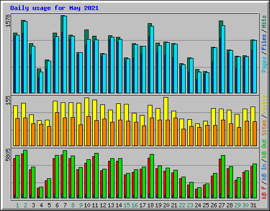Click the 'Pages' legend label
This screenshot has width=270, height=211.
point(264,64)
